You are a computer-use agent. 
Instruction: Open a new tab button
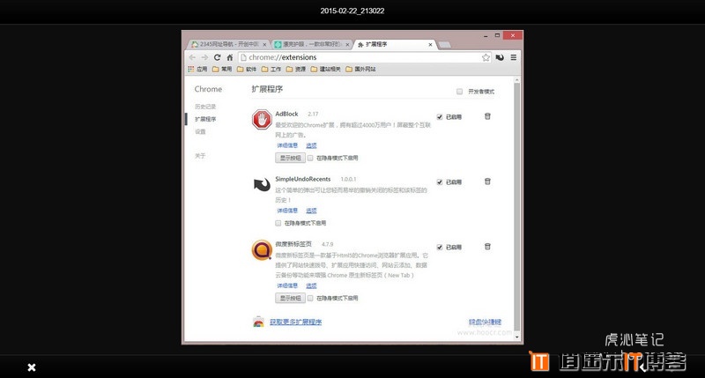pyautogui.click(x=444, y=45)
